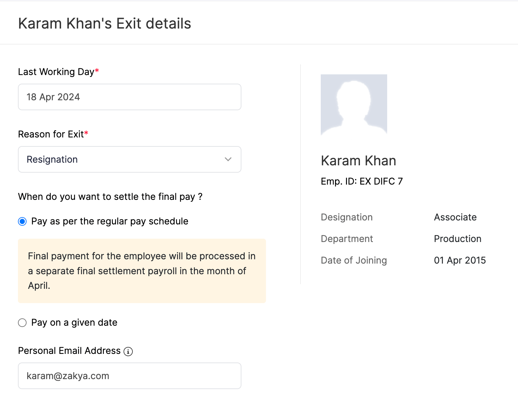This screenshot has width=518, height=407.
Task: Click the Karam Khan name under the photo
Action: click(x=358, y=161)
